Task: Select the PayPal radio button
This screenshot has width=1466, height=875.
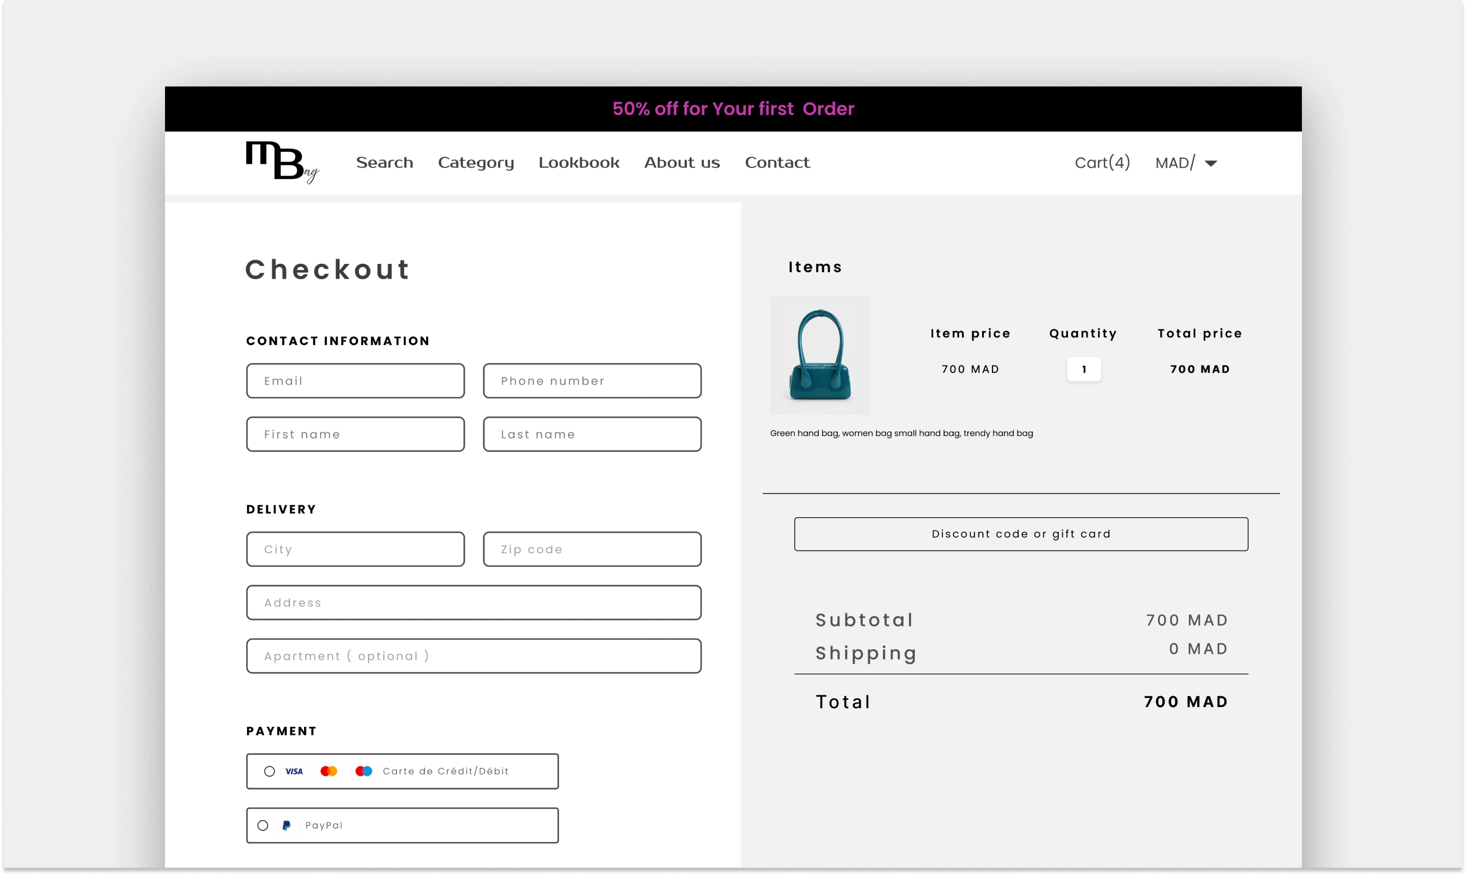Action: tap(263, 825)
